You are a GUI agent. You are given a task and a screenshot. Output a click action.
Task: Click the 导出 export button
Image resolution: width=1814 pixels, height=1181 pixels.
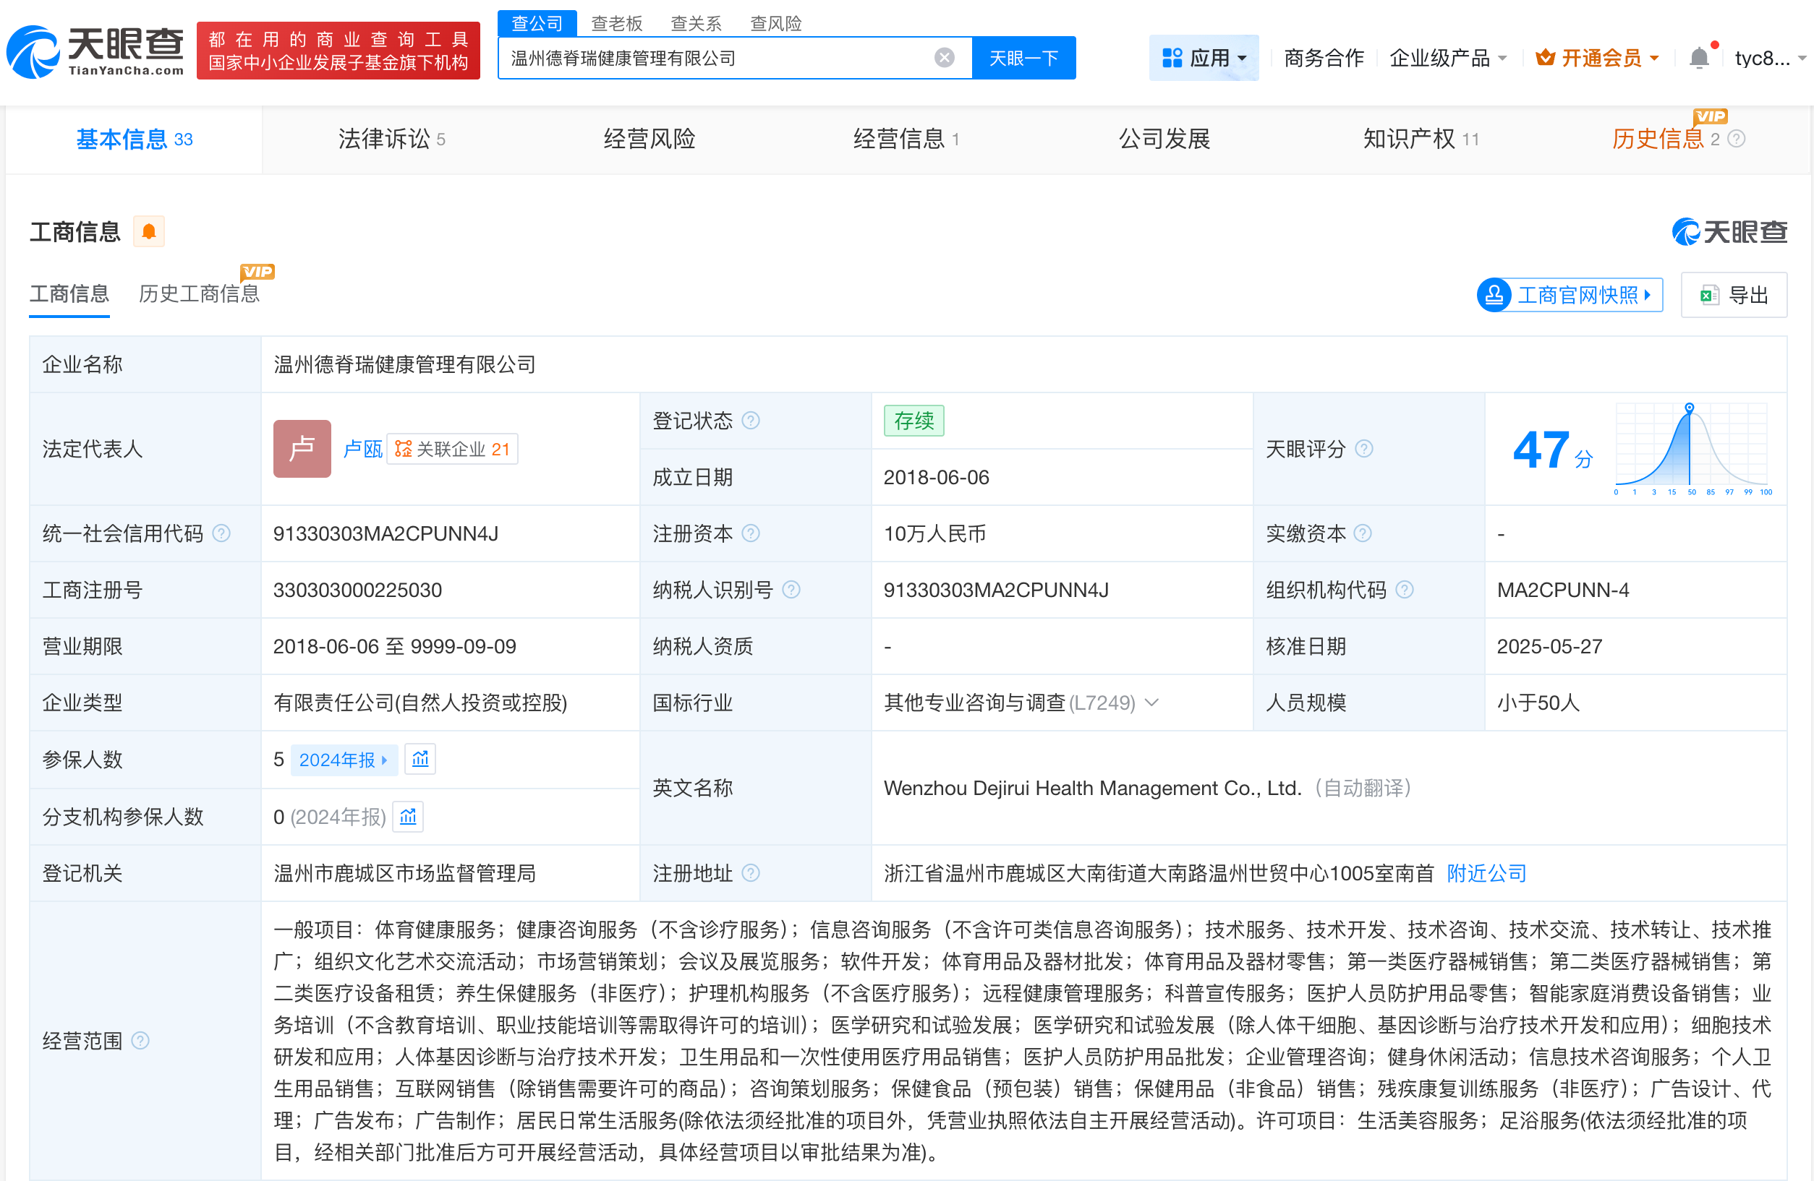[x=1734, y=295]
